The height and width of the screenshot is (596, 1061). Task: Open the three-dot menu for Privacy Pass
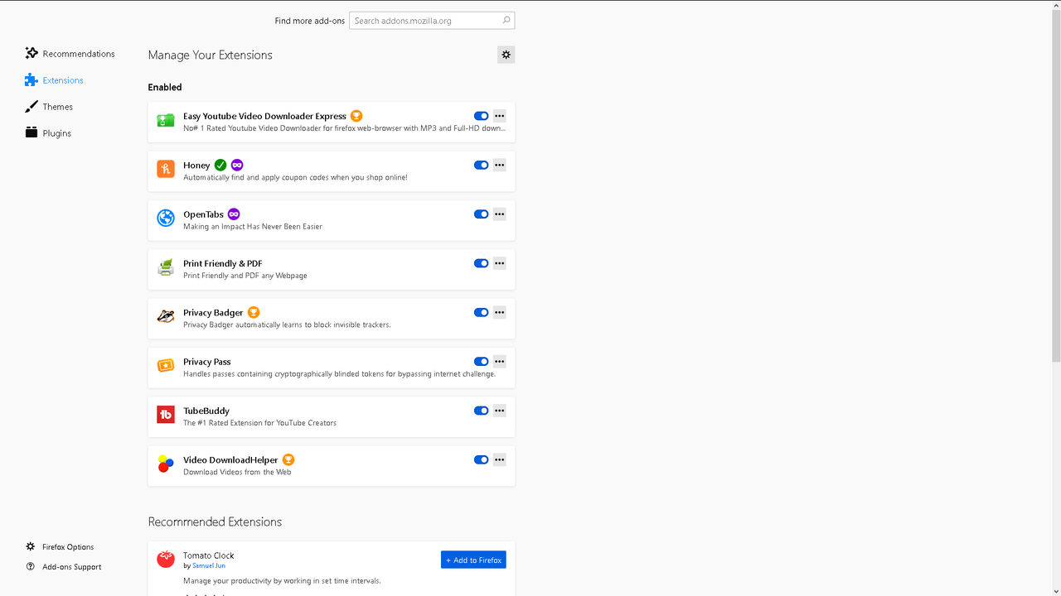(x=499, y=362)
